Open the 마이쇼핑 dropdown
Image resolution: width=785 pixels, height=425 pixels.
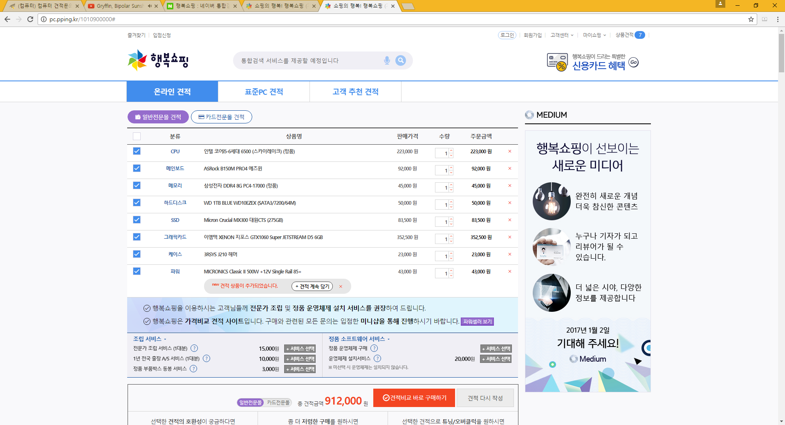pos(594,35)
